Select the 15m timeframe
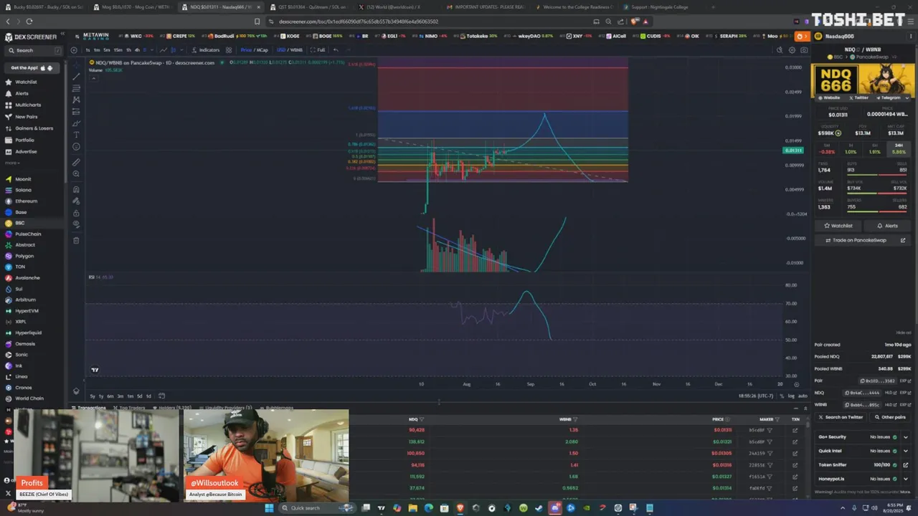918x516 pixels. [x=118, y=50]
